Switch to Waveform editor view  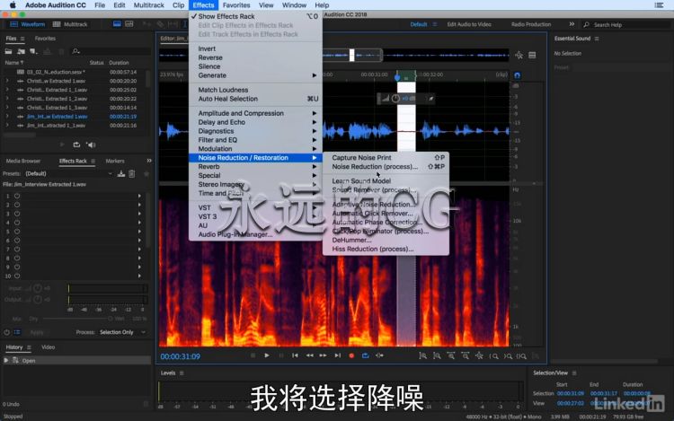[28, 24]
